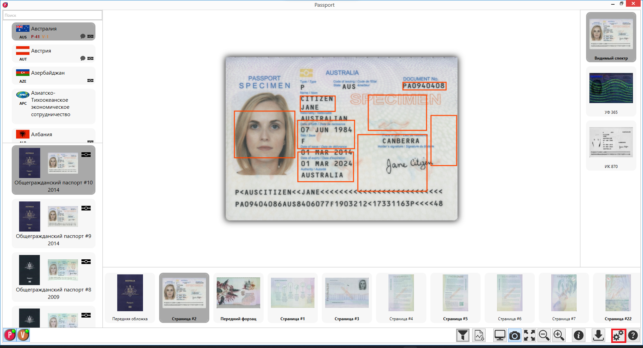Click the signature highlighted region
This screenshot has height=348, width=643.
[x=392, y=163]
